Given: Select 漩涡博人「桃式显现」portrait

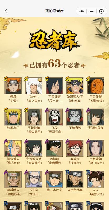Looking at the screenshot, I should coord(13,148).
